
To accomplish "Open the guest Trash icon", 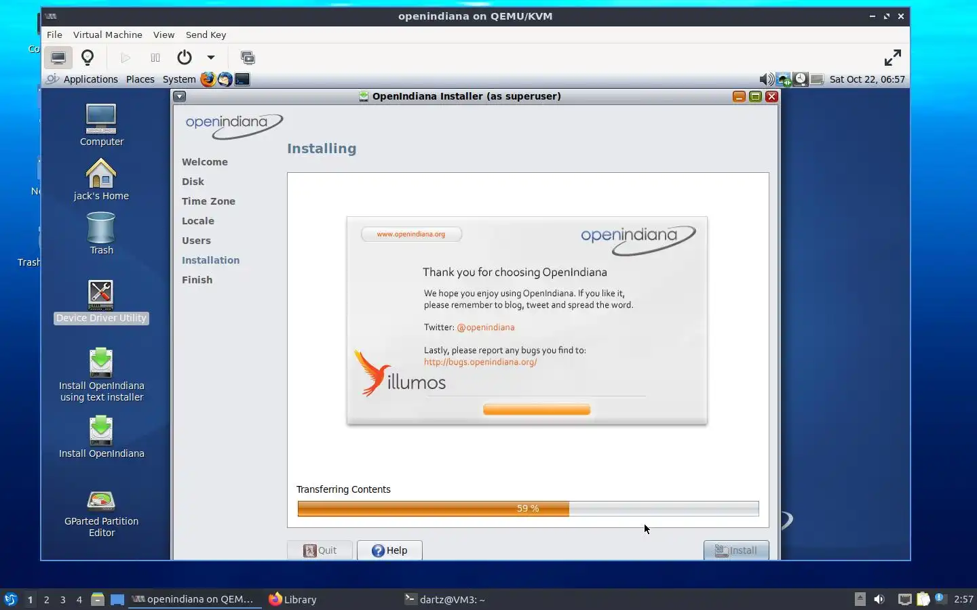I will [x=101, y=233].
